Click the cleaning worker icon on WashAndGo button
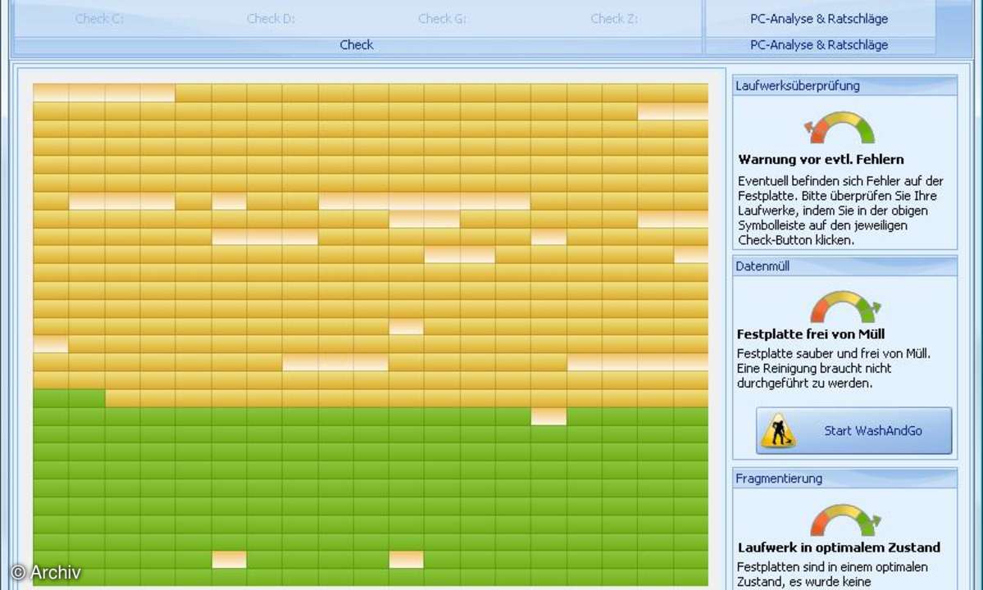This screenshot has width=983, height=590. coord(778,430)
